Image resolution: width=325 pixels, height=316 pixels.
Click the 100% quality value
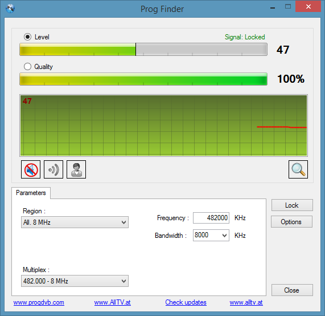(x=291, y=79)
